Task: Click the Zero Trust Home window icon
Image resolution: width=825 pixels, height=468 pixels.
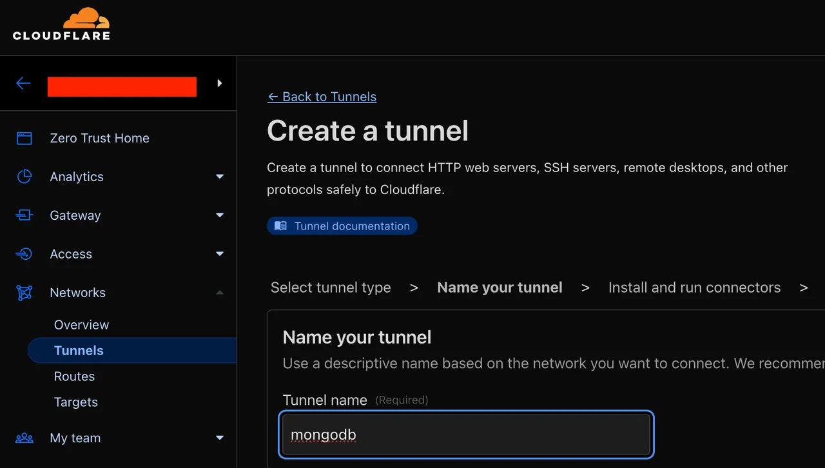Action: (x=24, y=138)
